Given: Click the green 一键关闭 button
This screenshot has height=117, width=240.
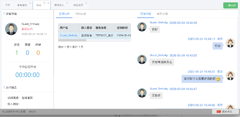Looking at the screenshot, I should [x=231, y=5].
